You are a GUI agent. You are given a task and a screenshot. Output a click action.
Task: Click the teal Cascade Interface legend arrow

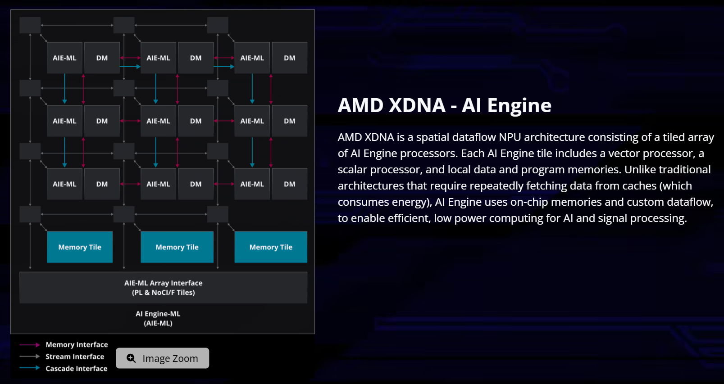coord(30,368)
